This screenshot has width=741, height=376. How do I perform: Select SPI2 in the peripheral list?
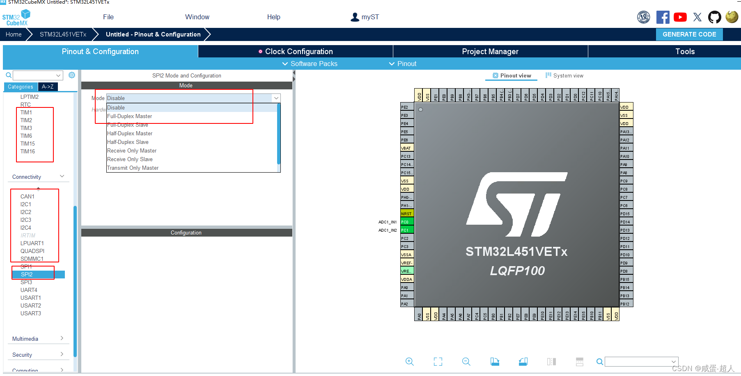38,274
